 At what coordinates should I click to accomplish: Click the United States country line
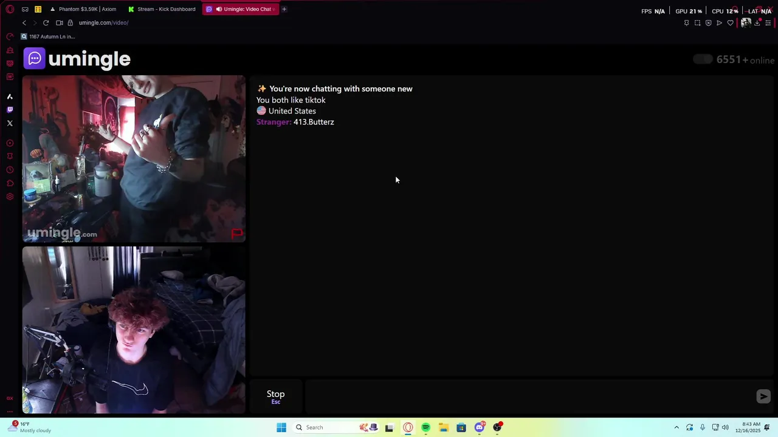[286, 111]
